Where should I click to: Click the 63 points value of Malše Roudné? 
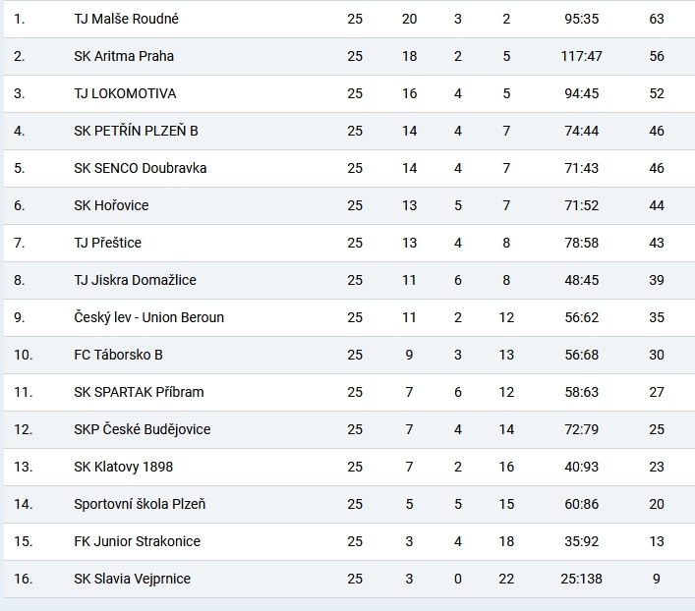(657, 19)
